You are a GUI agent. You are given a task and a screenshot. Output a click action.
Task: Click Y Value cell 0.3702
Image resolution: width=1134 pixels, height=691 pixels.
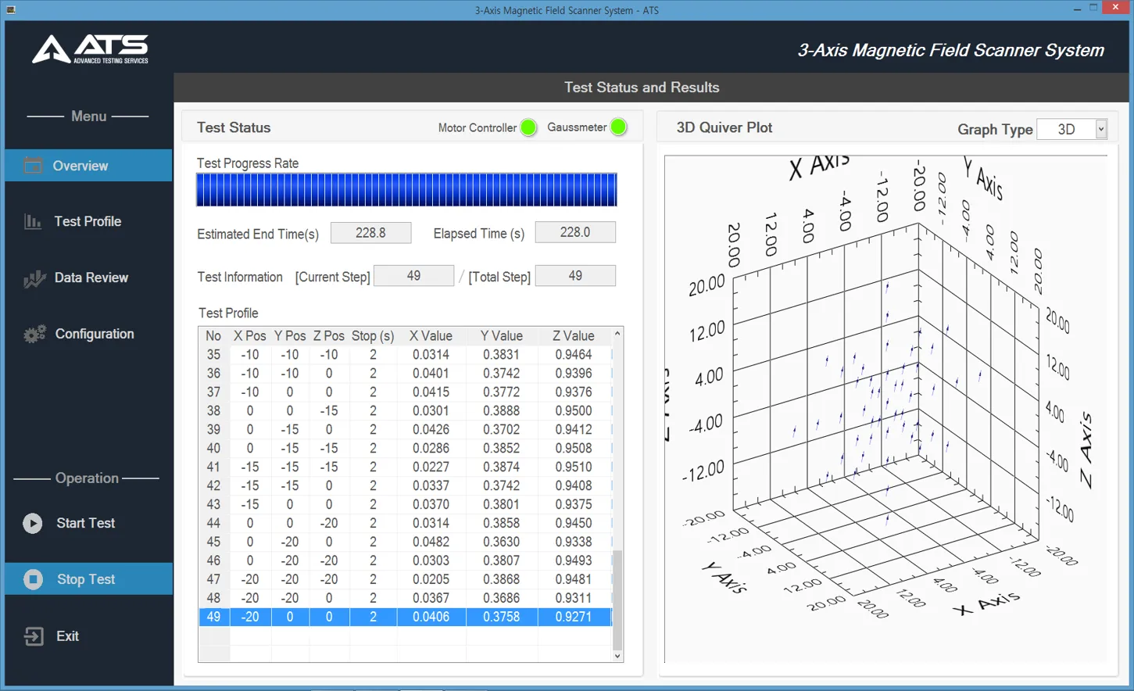[x=502, y=430]
